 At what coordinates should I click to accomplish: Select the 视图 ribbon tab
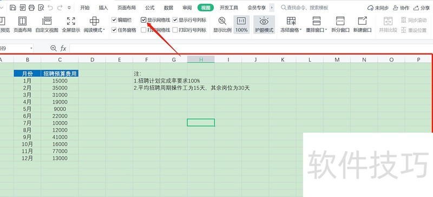[x=206, y=8]
